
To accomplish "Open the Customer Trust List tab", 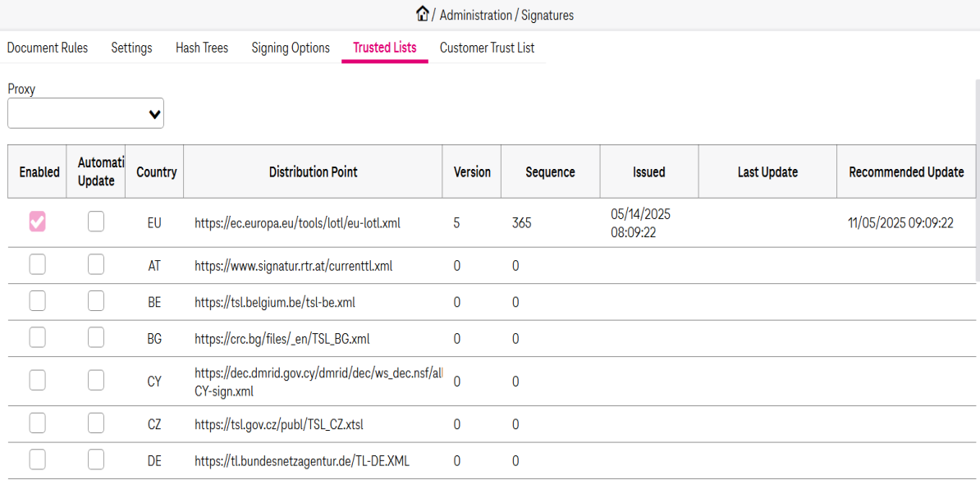I will [x=487, y=48].
